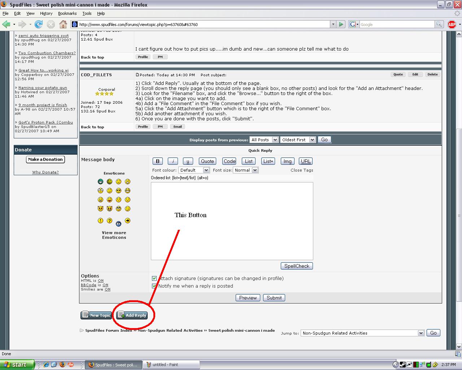
Task: Click the browser Home icon
Action: 63,24
